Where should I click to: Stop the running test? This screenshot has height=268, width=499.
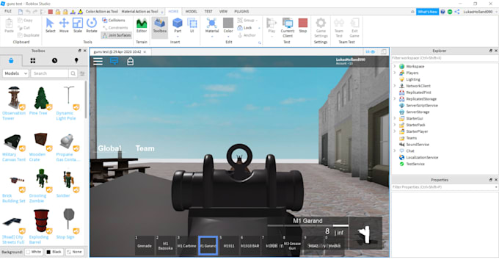(x=303, y=26)
